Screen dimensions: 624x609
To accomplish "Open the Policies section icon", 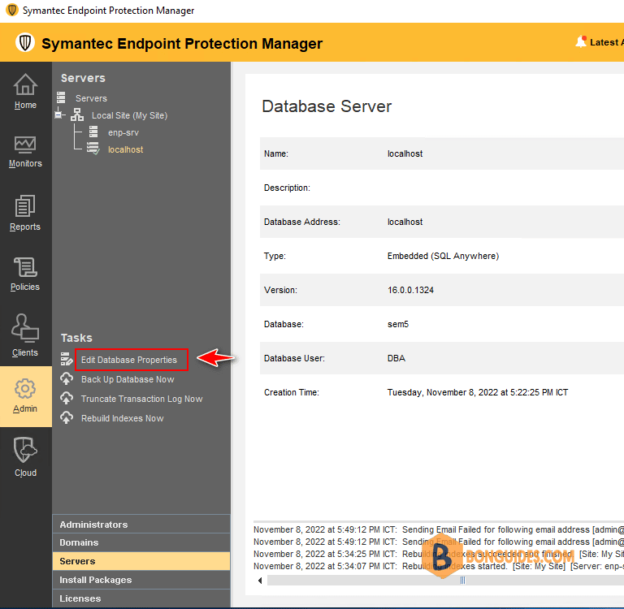I will (x=25, y=267).
